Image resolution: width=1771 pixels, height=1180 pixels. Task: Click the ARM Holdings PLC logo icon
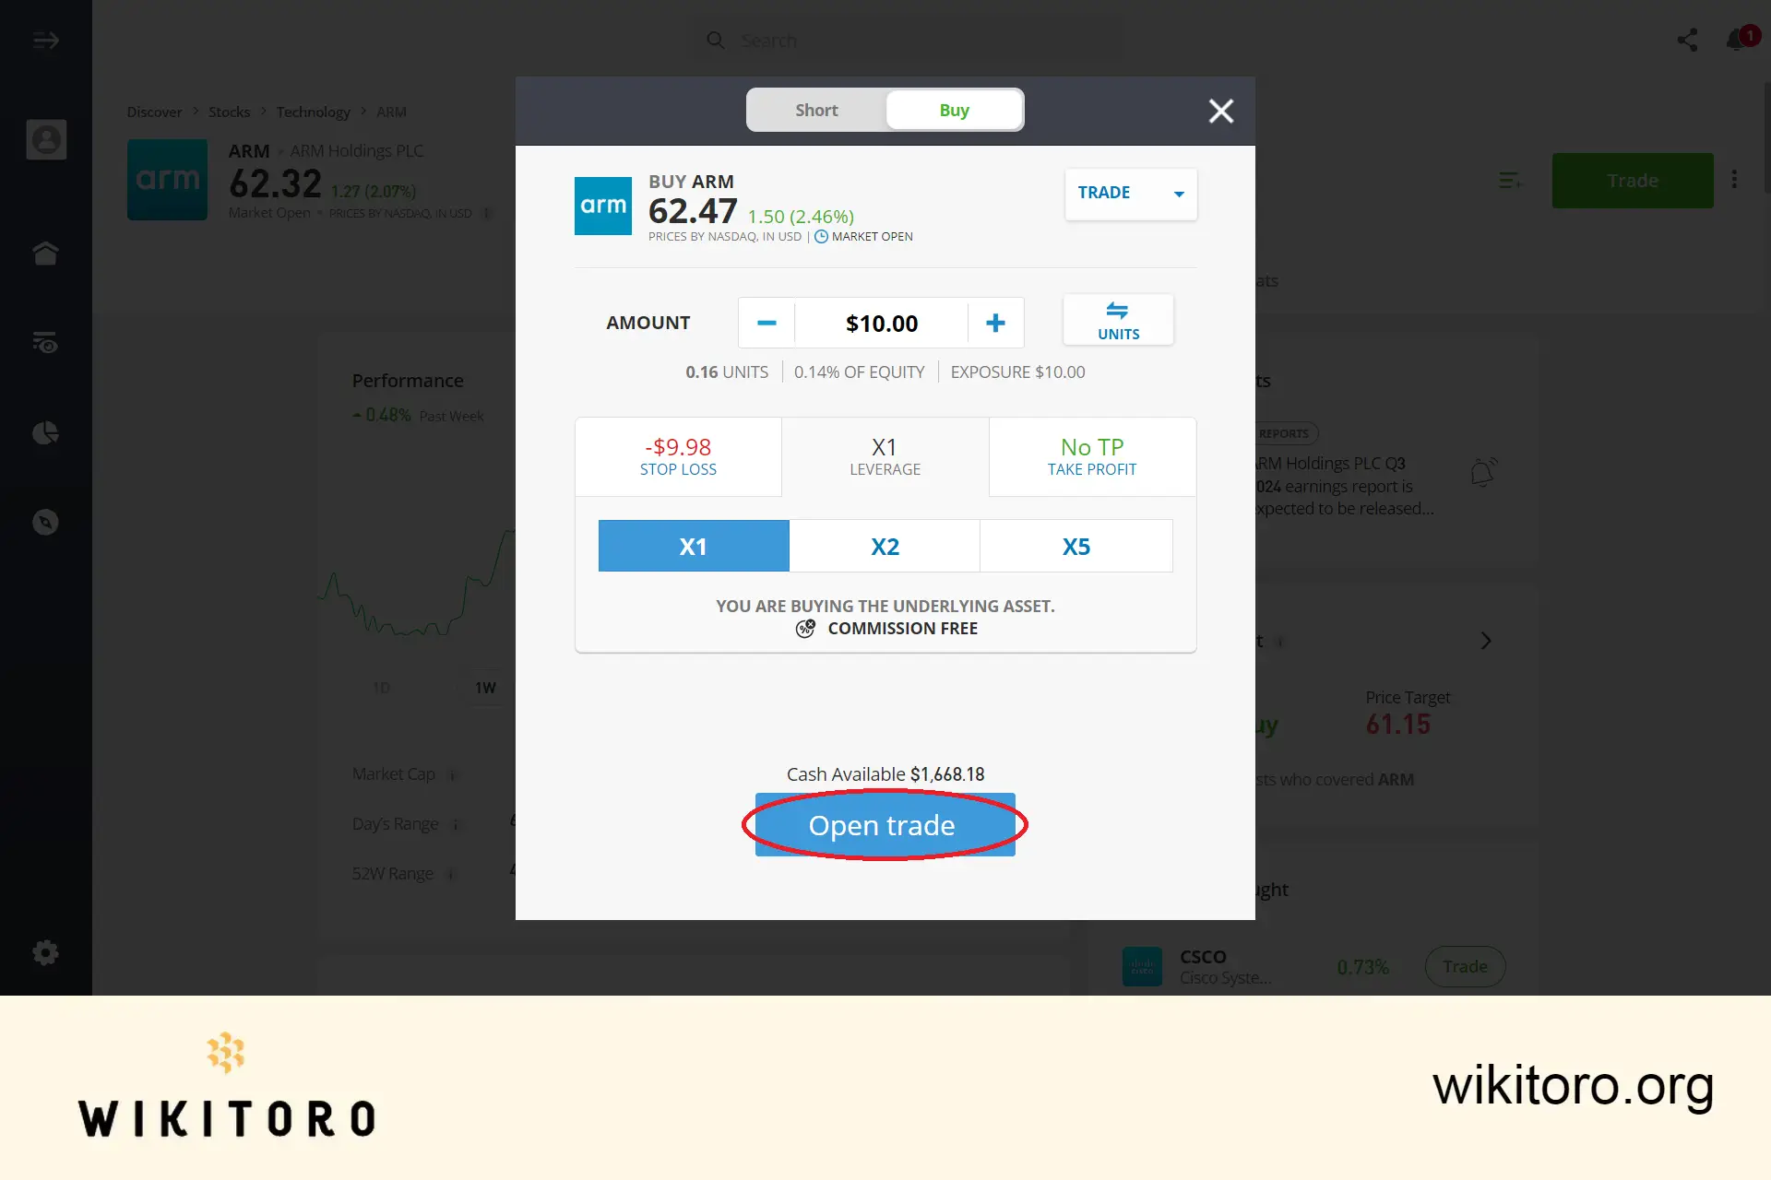click(167, 179)
